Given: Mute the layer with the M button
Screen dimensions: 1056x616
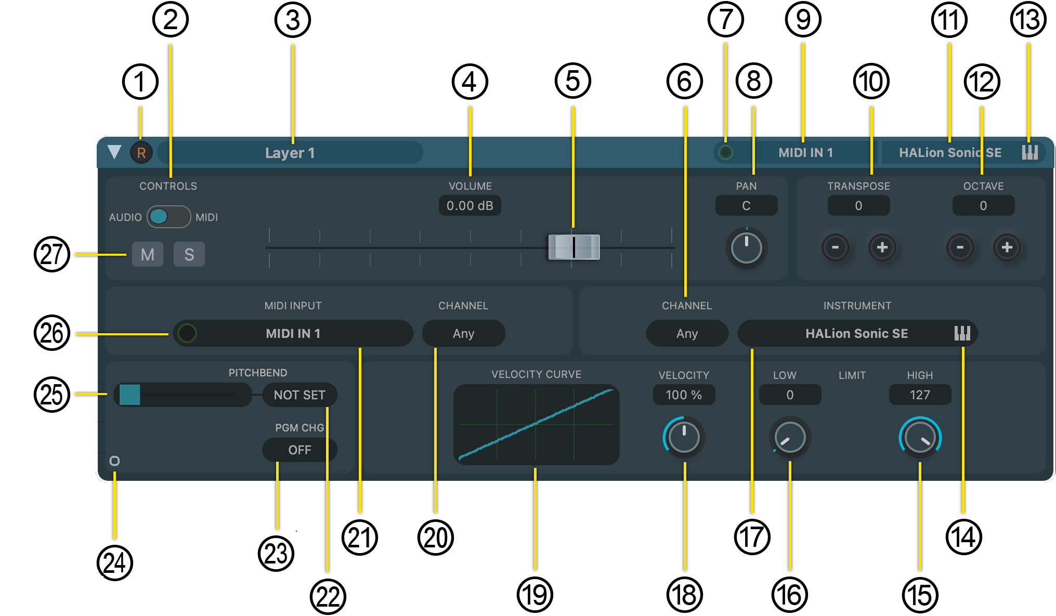Looking at the screenshot, I should pos(147,254).
